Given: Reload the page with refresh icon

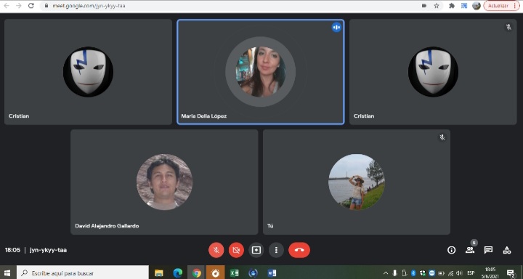Looking at the screenshot, I should pos(31,6).
